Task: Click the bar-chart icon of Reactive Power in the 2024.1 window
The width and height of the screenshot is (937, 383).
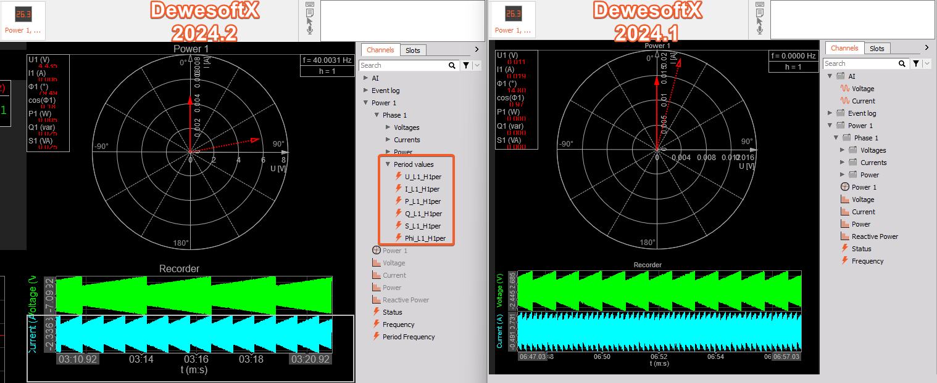Action: (845, 236)
